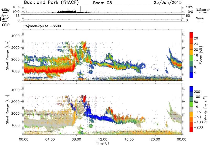Pick the red top segment of the power colorbar
Screen dimensions: 210x145
tap(191, 35)
